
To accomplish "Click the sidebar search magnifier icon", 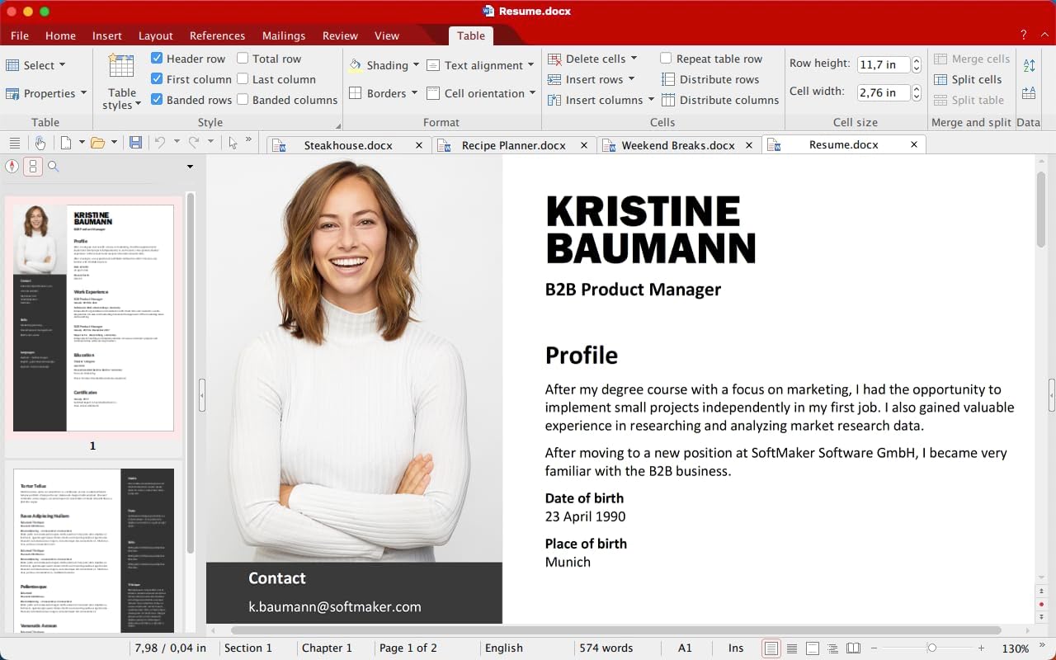I will 54,167.
